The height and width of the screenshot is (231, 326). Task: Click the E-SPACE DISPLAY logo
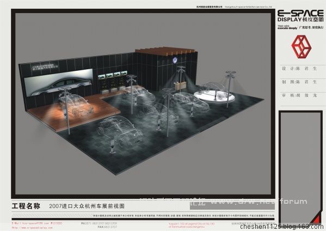(x=300, y=16)
